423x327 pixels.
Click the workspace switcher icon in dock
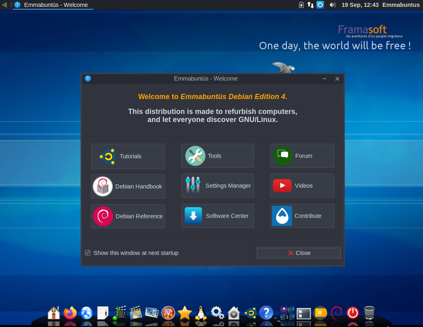(x=287, y=313)
